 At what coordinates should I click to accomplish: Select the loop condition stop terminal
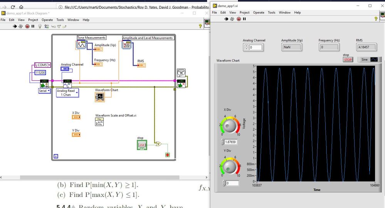(x=168, y=155)
